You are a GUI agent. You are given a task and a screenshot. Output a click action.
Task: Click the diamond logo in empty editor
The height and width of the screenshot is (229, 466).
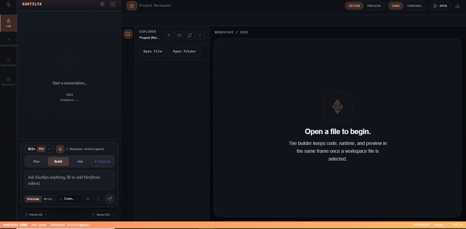click(x=337, y=107)
